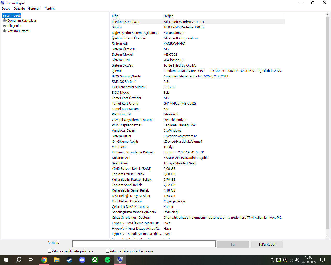Click the Sistem Bilgisi taskbar icon

(120, 260)
